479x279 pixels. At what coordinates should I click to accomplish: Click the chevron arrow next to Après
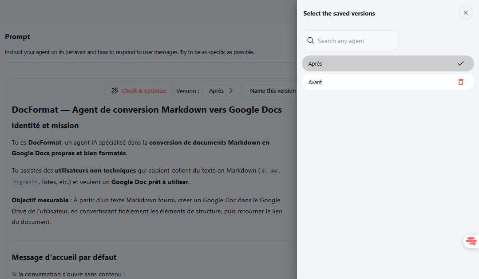231,90
